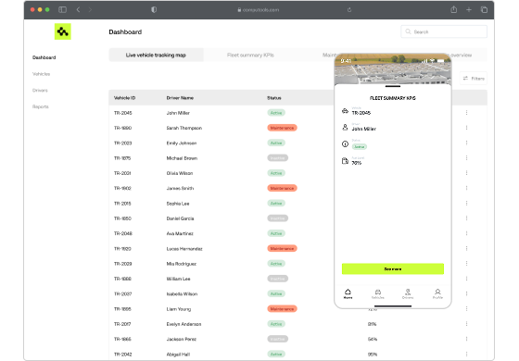Click the browser share icon
Screen dimensions: 519x361
pyautogui.click(x=454, y=9)
